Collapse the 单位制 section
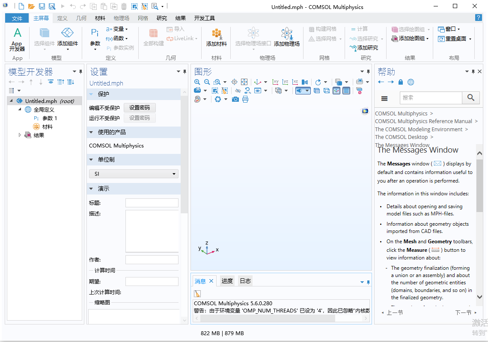This screenshot has height=342, width=488. [x=91, y=159]
